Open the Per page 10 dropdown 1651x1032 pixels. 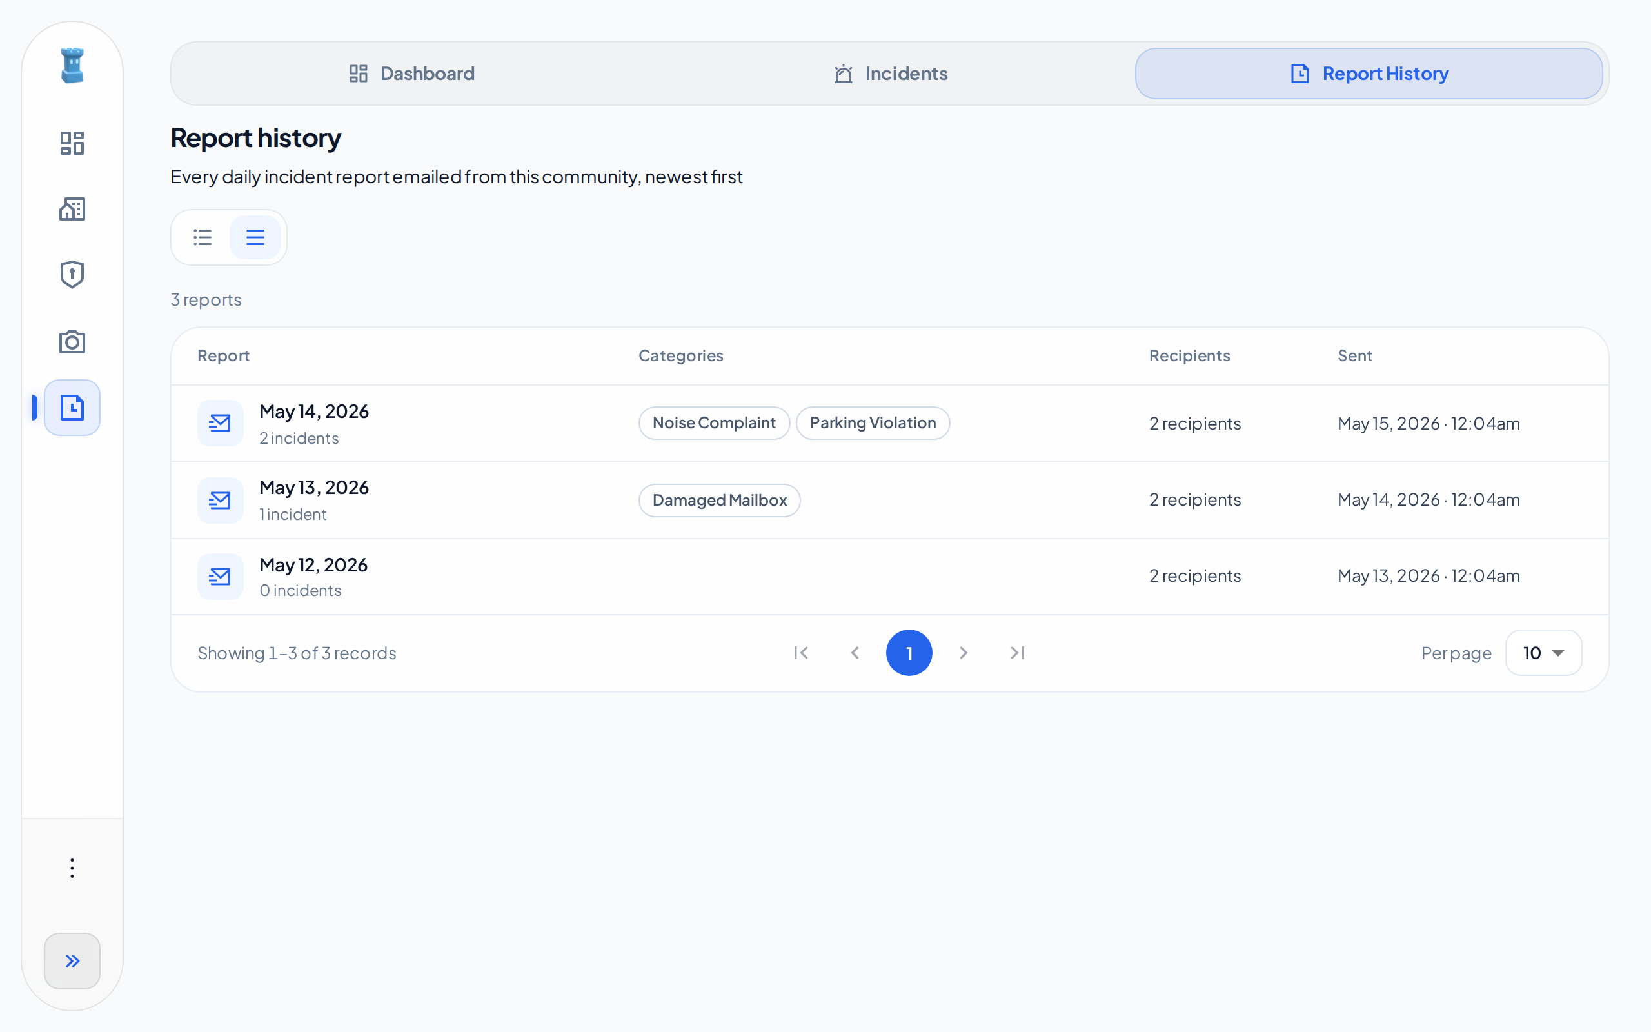pyautogui.click(x=1543, y=653)
